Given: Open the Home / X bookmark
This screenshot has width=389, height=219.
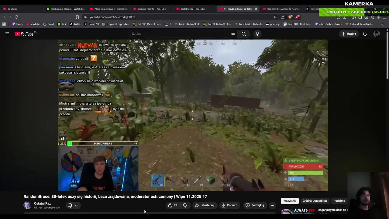Looking at the screenshot, I should pyautogui.click(x=91, y=24).
